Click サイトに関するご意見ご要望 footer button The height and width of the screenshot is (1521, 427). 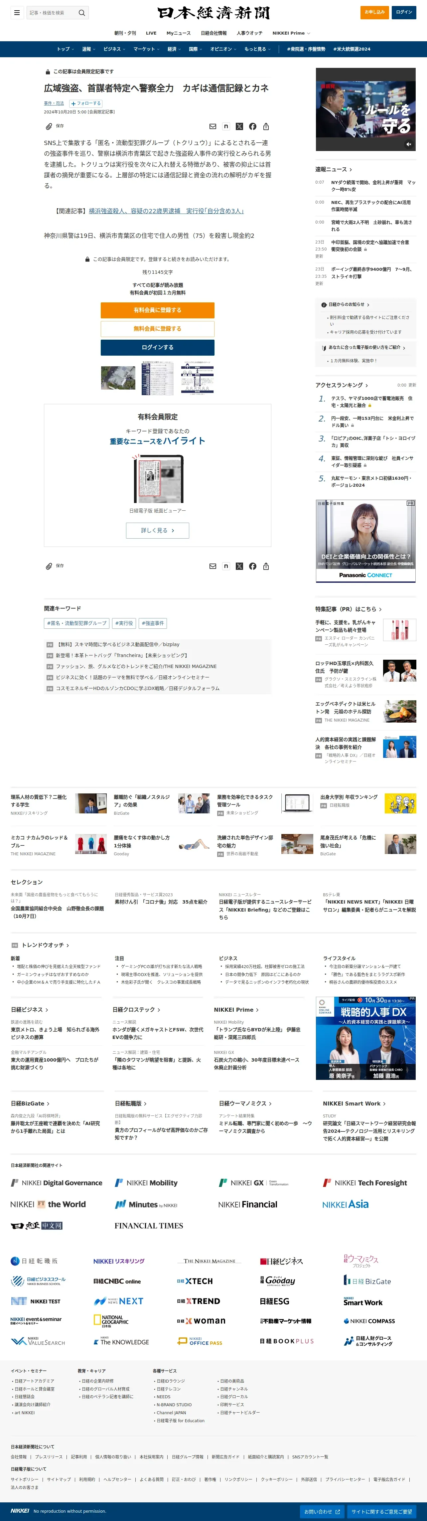click(382, 1512)
